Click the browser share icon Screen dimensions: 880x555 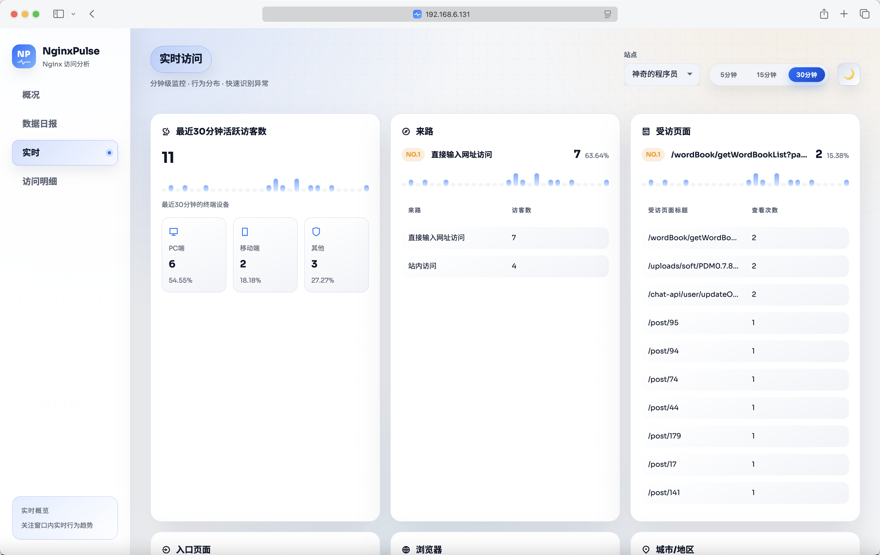click(x=824, y=14)
